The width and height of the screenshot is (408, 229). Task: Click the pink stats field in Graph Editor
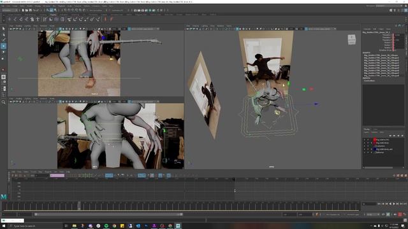click(x=57, y=176)
